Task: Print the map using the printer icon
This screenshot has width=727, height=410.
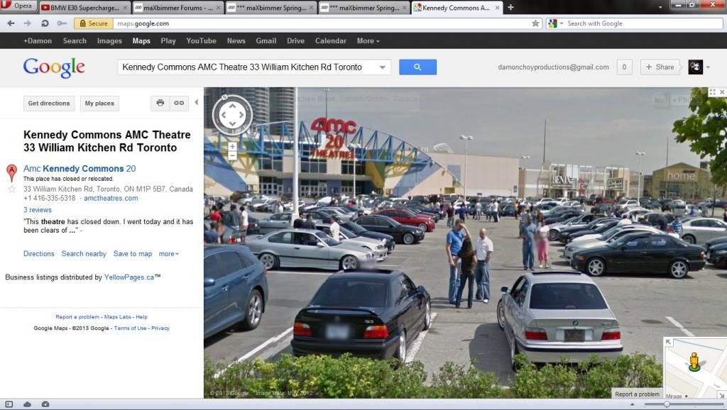Action: pos(160,103)
